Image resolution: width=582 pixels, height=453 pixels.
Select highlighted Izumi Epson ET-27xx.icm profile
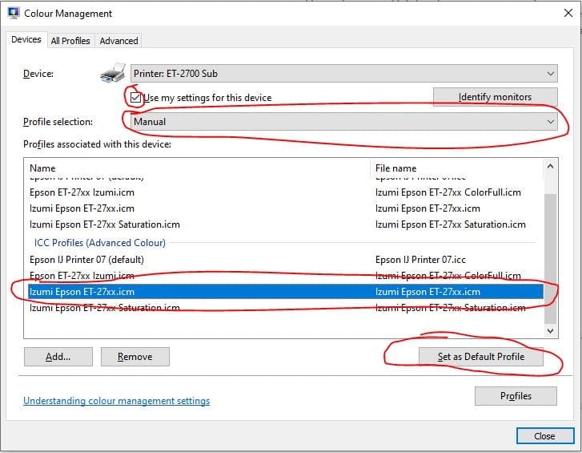(286, 292)
